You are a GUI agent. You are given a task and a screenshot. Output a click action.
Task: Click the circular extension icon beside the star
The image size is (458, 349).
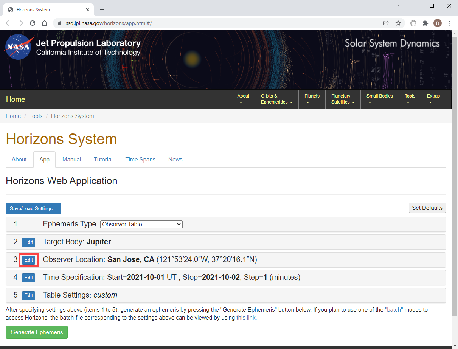point(413,23)
